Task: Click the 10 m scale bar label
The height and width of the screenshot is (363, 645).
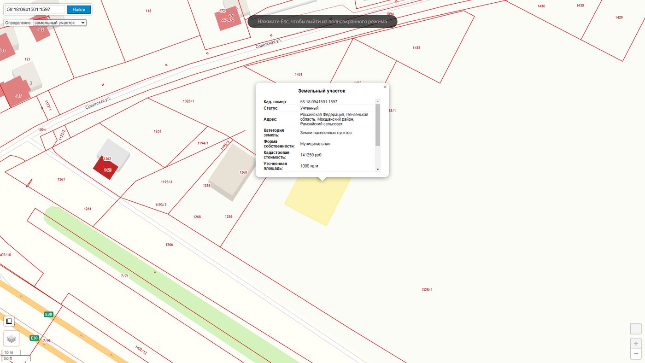Action: (9, 352)
